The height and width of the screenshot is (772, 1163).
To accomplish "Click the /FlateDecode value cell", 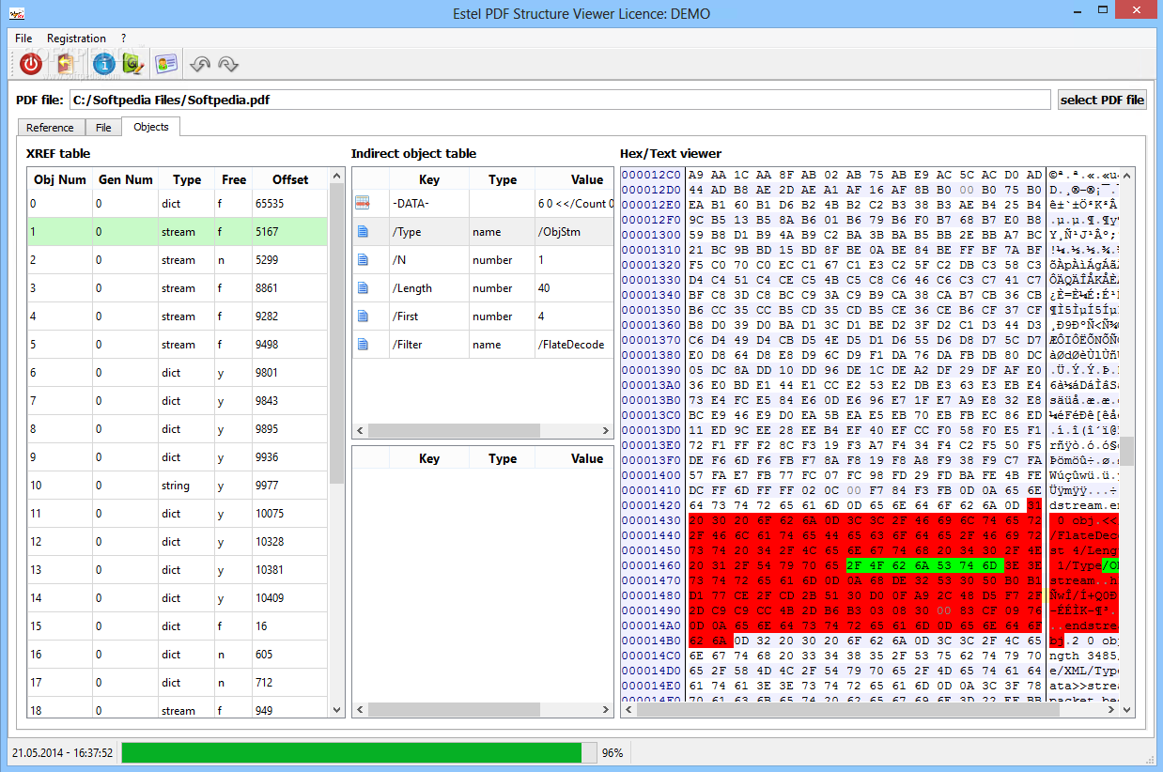I will coord(574,345).
